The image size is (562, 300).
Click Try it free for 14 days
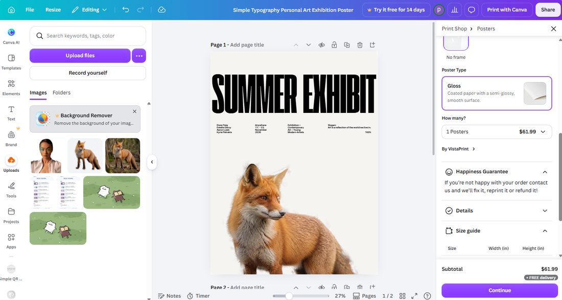coord(395,10)
